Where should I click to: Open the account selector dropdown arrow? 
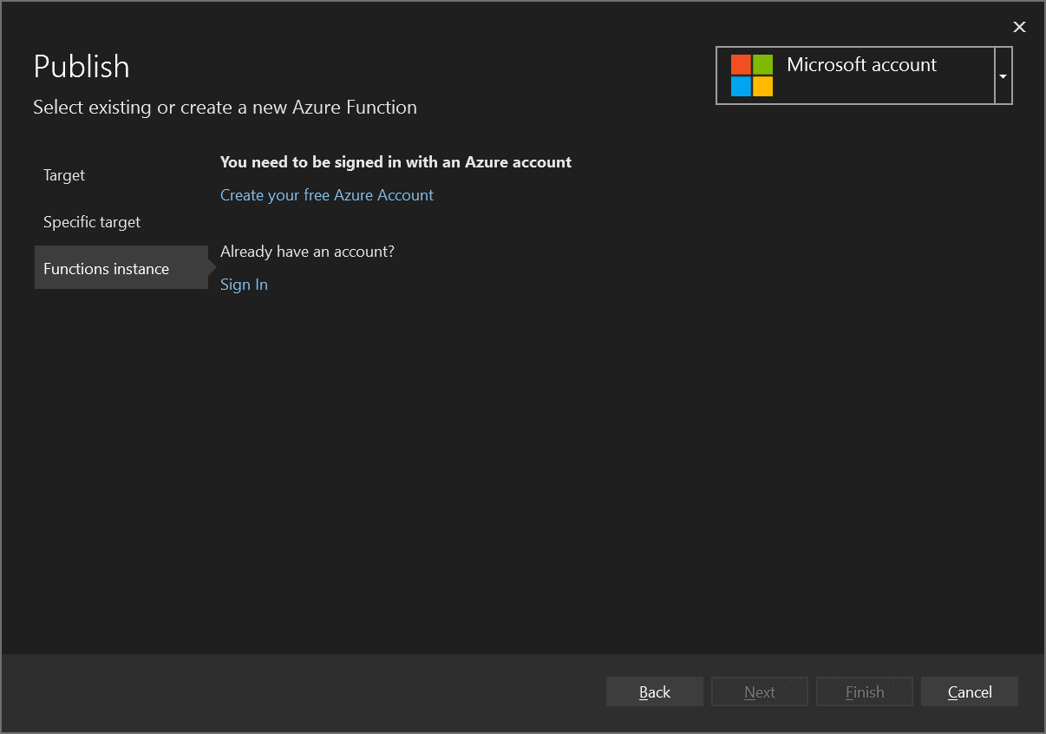pos(1003,75)
